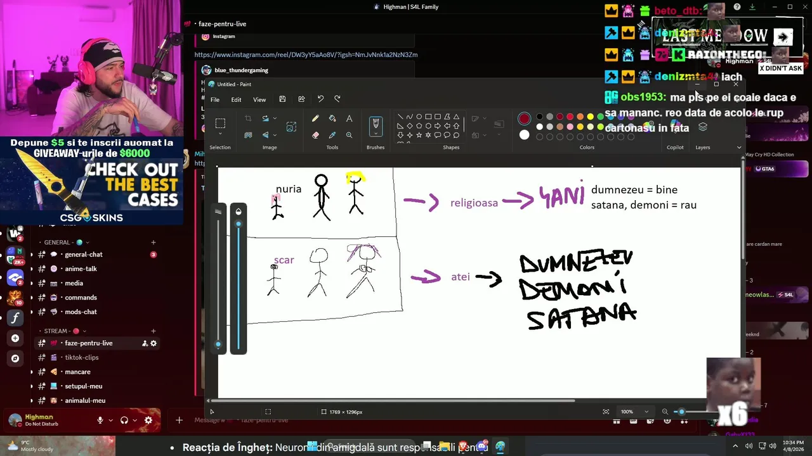Image resolution: width=812 pixels, height=456 pixels.
Task: Pick the line shape in Shapes gallery
Action: pyautogui.click(x=400, y=117)
